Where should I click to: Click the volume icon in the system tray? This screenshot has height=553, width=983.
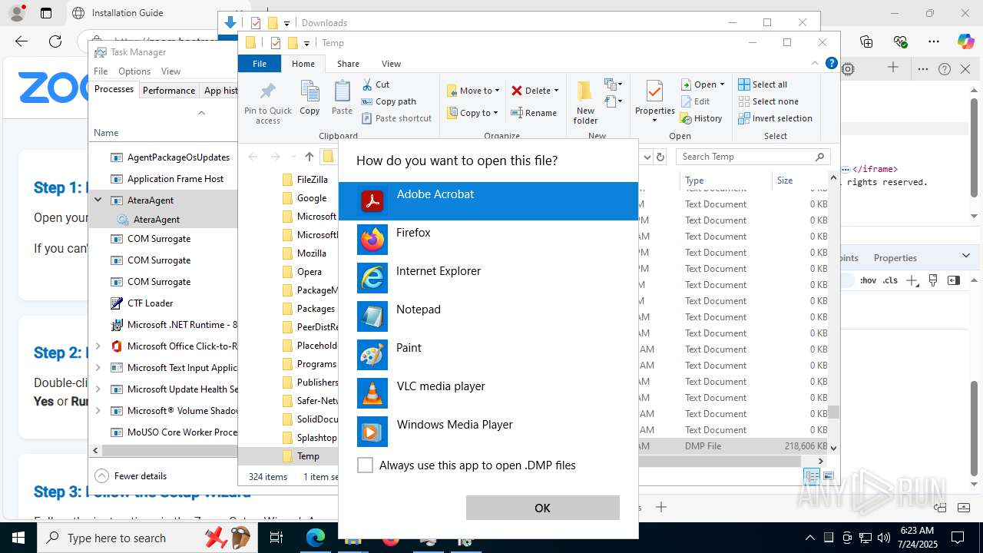click(884, 538)
